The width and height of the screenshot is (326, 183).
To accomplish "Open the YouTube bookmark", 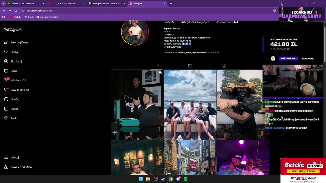I will 16,17.
